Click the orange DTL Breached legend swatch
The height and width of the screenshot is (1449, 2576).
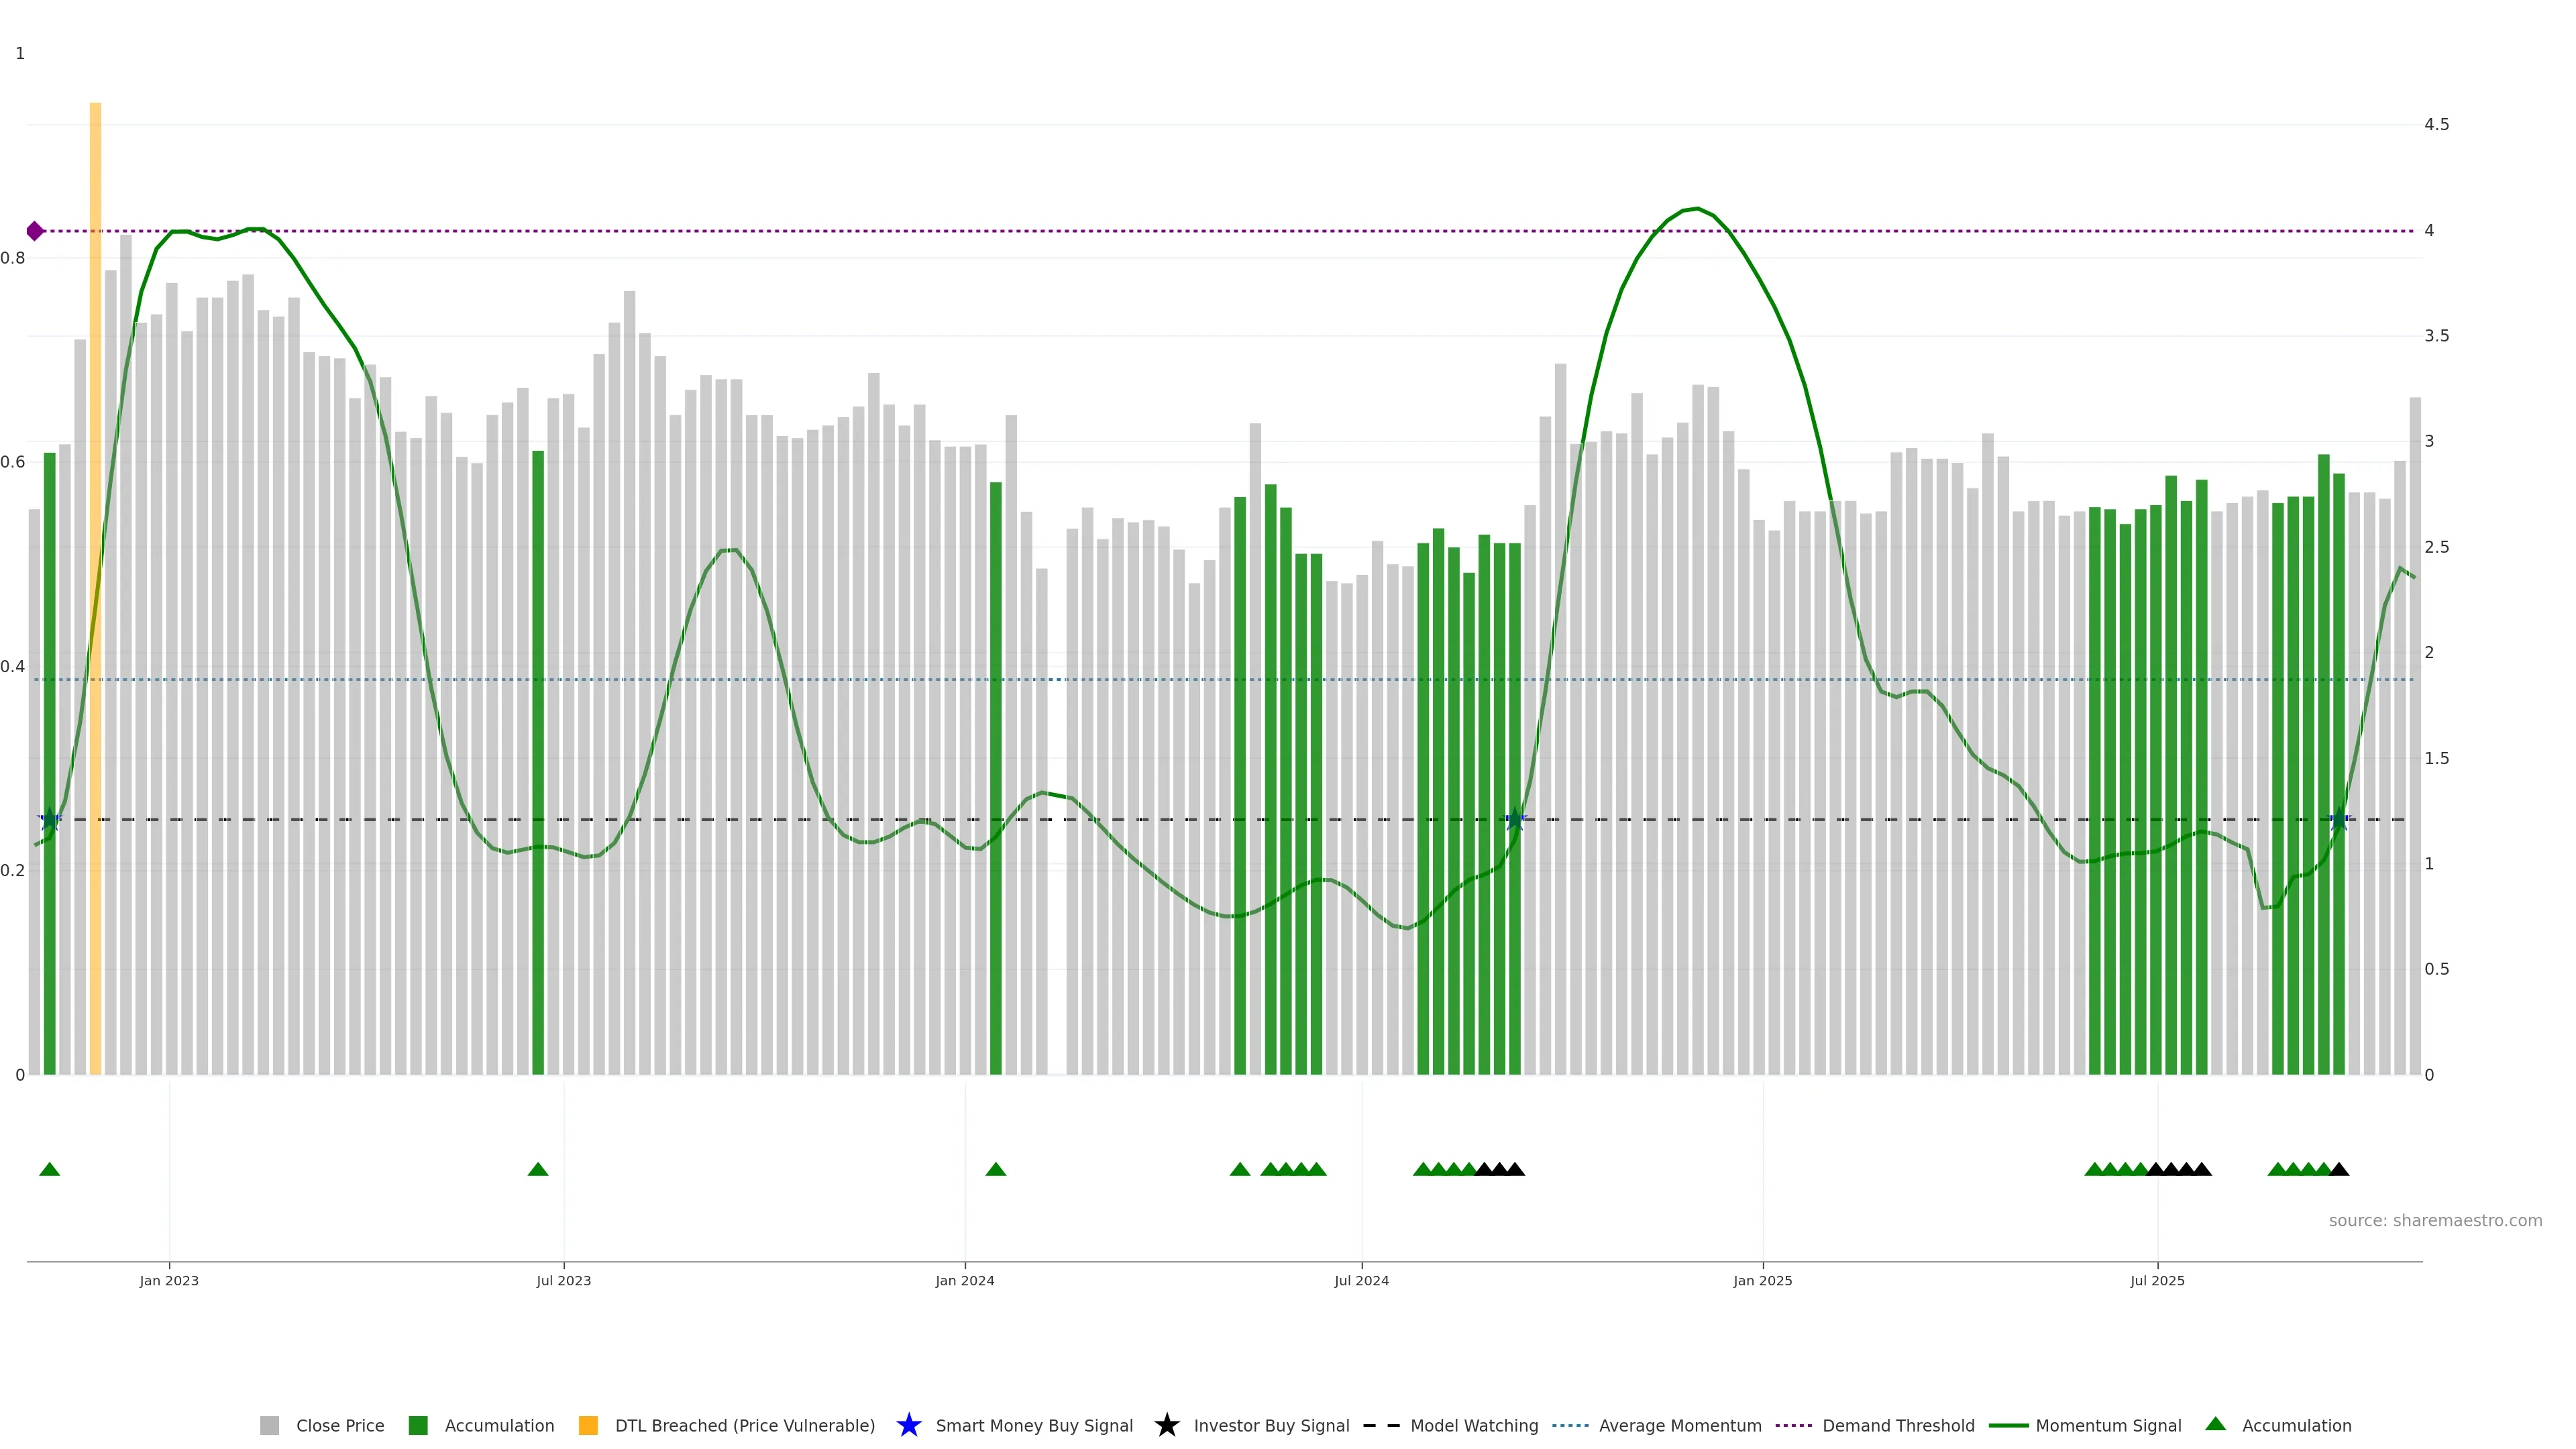(x=588, y=1426)
